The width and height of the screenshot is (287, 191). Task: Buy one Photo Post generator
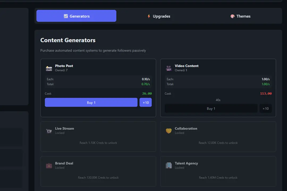[91, 102]
